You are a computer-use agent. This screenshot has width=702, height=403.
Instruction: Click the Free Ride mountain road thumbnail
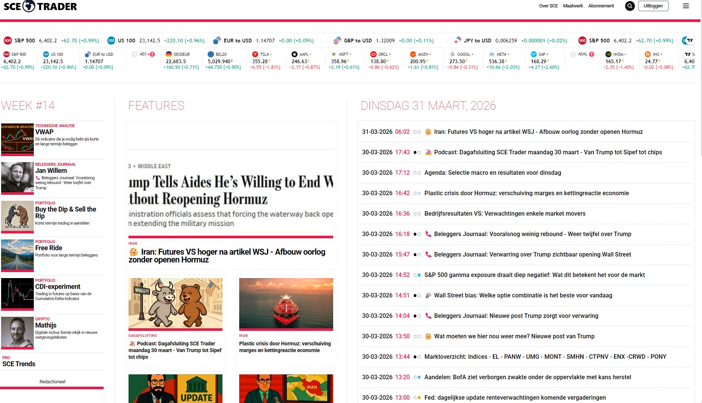click(x=17, y=255)
